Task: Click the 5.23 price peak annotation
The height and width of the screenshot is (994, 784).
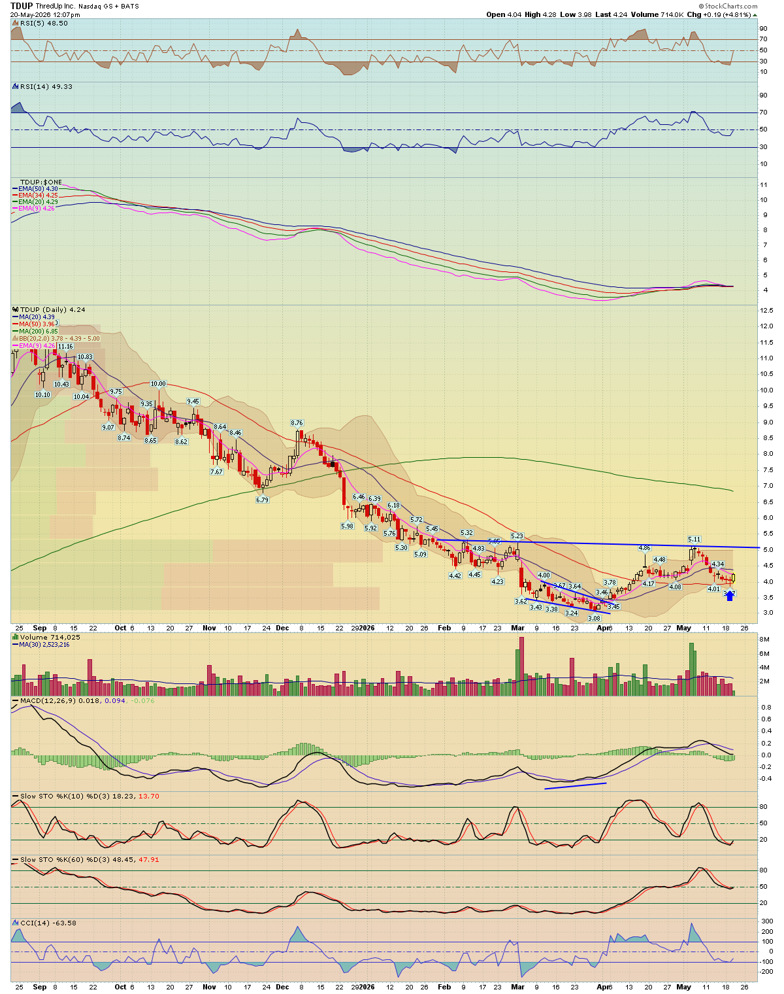Action: point(517,536)
